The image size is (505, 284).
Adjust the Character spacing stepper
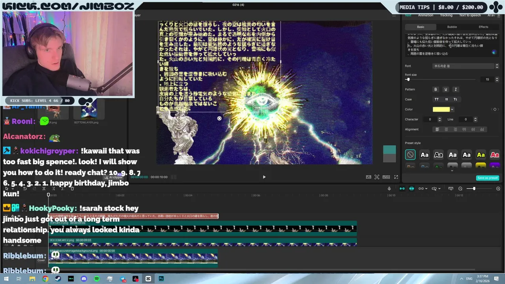coord(440,119)
